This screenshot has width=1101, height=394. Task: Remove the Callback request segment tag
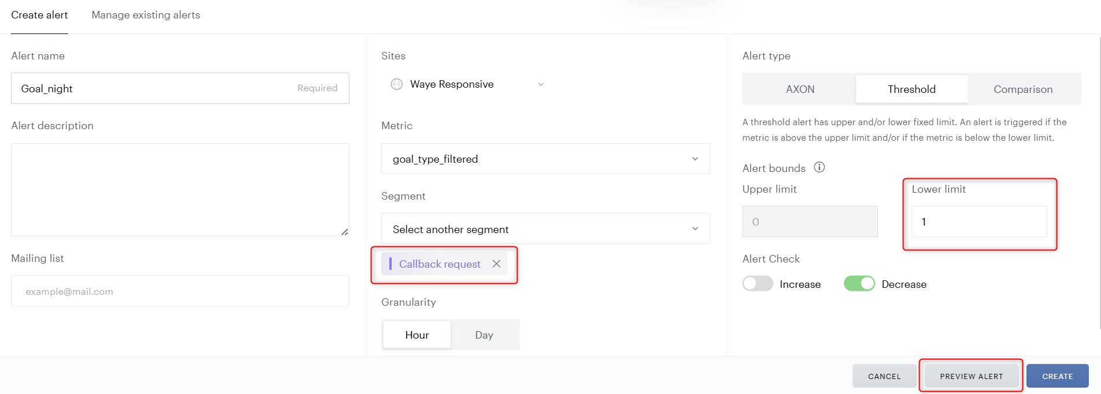tap(496, 264)
